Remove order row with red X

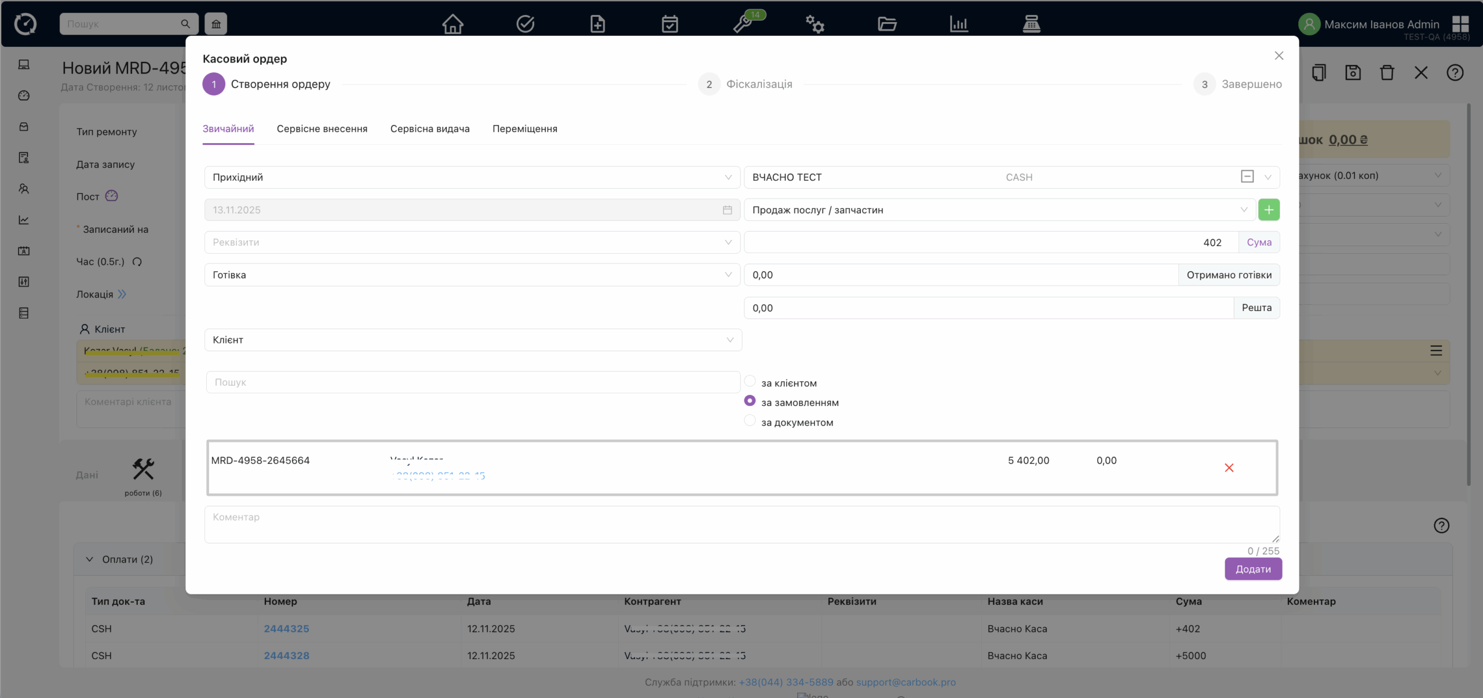tap(1229, 467)
